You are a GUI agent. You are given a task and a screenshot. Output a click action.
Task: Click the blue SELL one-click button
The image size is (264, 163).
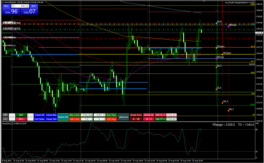[6, 6]
